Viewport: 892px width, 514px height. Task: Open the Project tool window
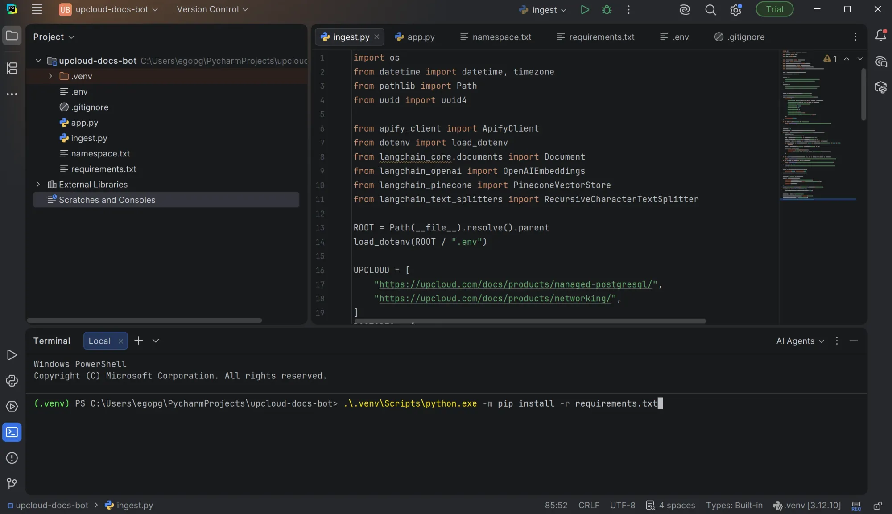point(12,36)
